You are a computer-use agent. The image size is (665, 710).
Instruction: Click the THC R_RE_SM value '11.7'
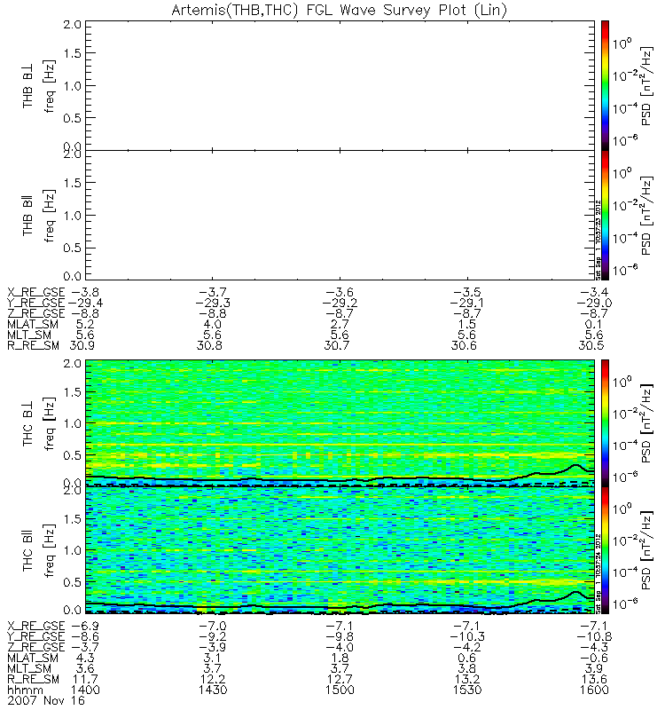click(85, 679)
